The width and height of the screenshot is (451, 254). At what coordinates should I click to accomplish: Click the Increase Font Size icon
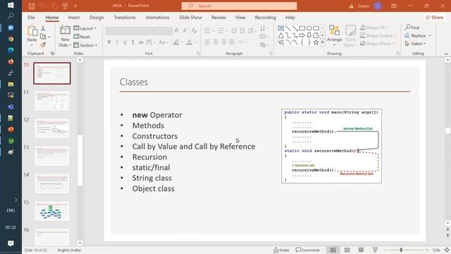pyautogui.click(x=177, y=30)
